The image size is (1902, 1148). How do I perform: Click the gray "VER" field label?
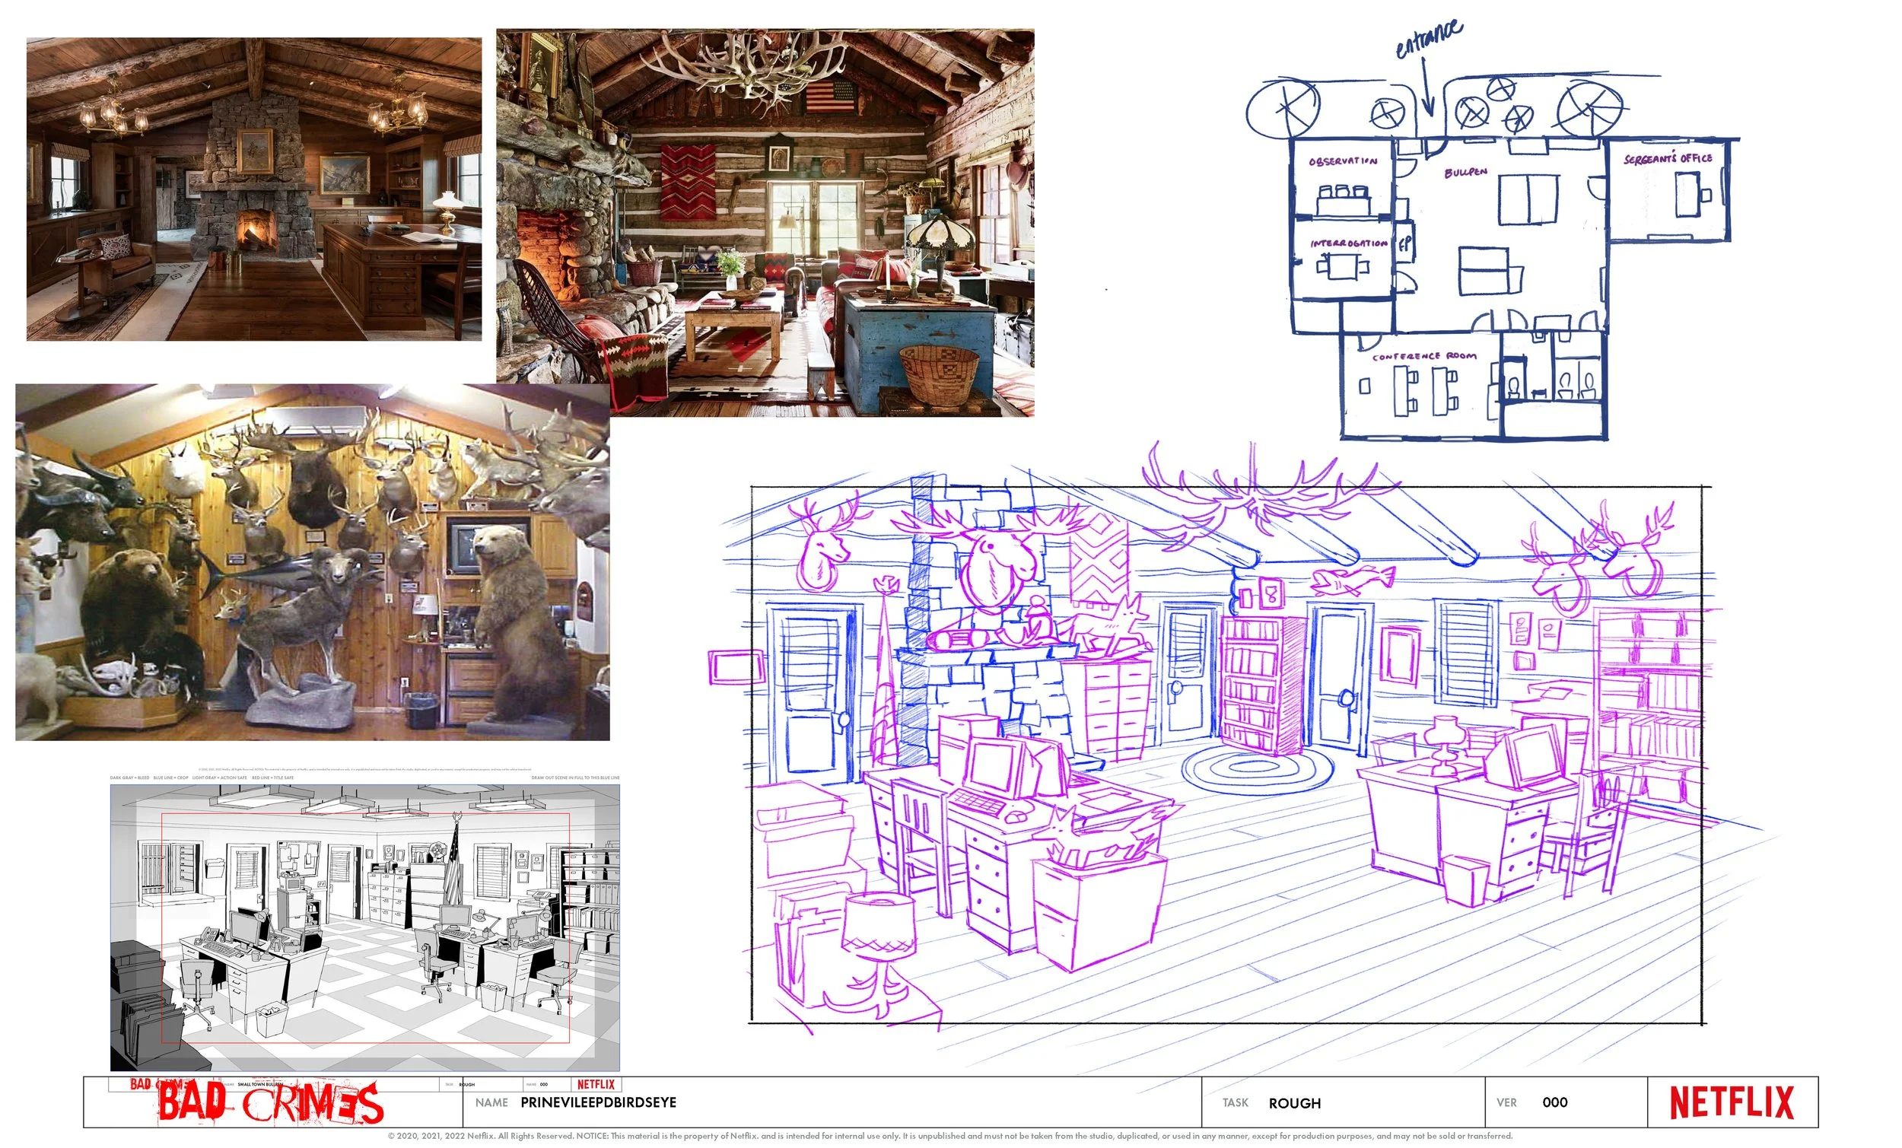coord(1506,1102)
